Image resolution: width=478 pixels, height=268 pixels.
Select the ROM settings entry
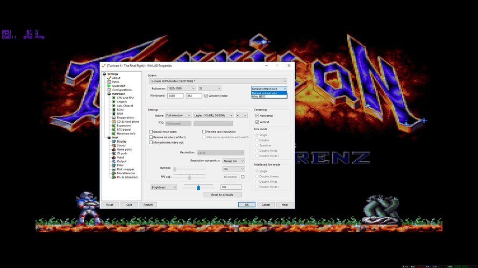click(120, 109)
